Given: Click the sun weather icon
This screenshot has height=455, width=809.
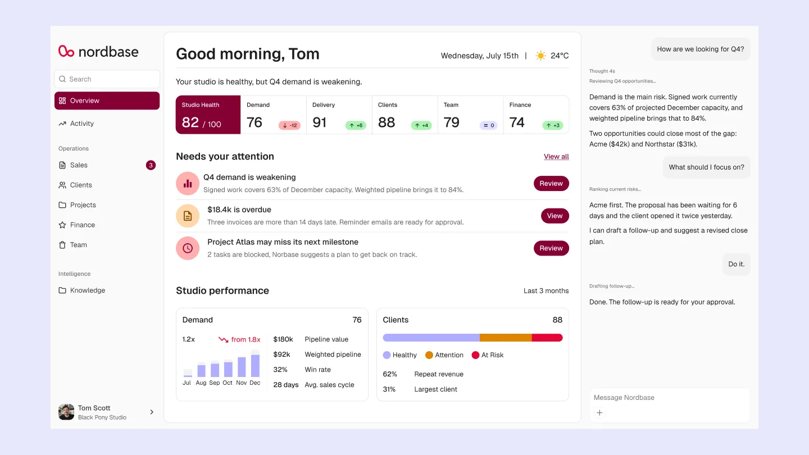Looking at the screenshot, I should pyautogui.click(x=540, y=56).
